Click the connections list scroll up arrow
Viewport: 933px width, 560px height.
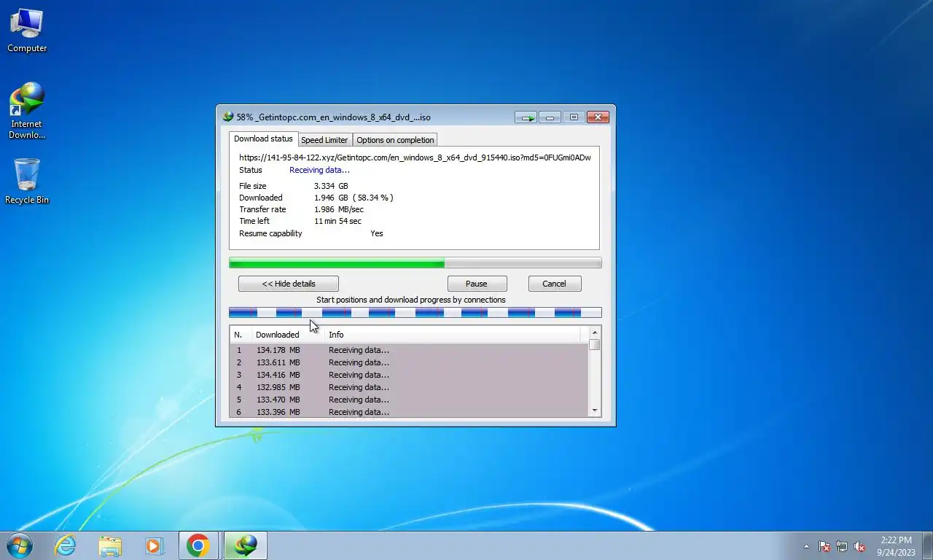(x=595, y=332)
